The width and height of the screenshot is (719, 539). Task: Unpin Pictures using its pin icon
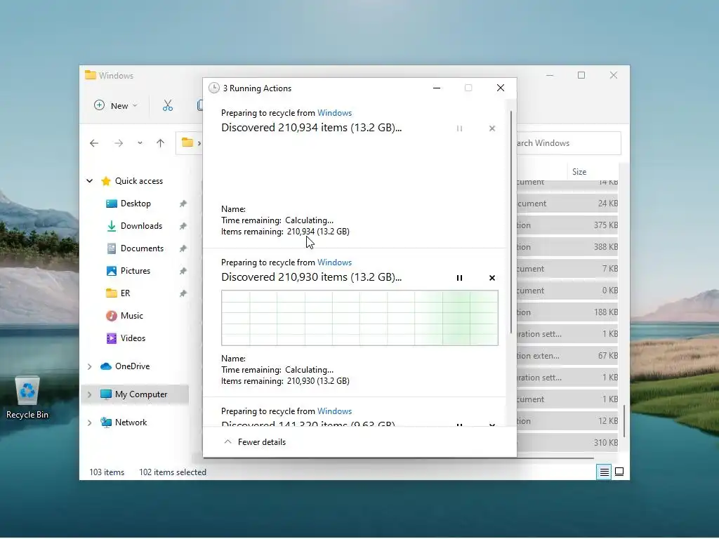[x=183, y=271]
